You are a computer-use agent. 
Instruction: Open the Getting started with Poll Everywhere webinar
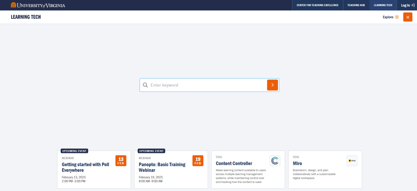(x=85, y=167)
